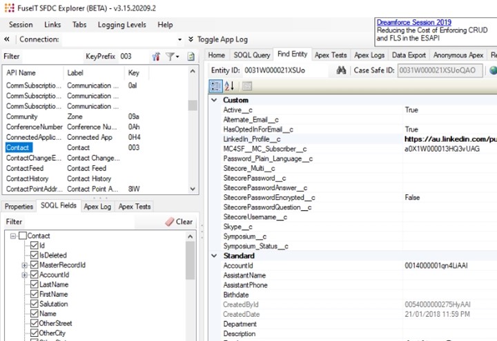This screenshot has height=341, width=497.
Task: Click the Case Safe ID field
Action: [x=440, y=70]
